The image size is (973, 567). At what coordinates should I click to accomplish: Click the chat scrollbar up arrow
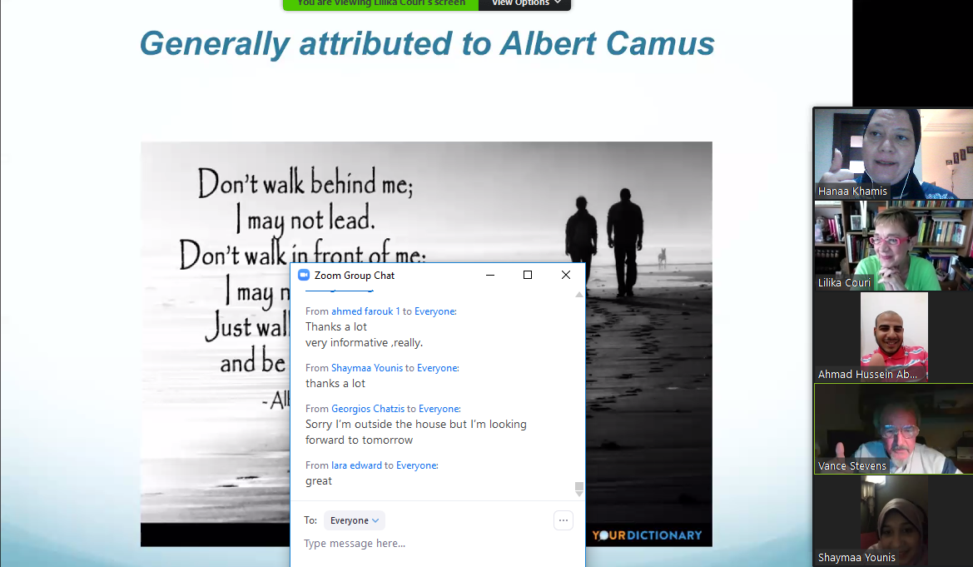[x=579, y=295]
